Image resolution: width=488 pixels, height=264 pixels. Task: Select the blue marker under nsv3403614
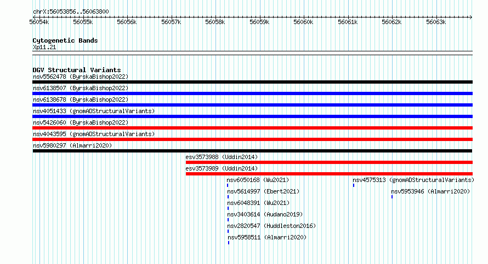tap(228, 220)
